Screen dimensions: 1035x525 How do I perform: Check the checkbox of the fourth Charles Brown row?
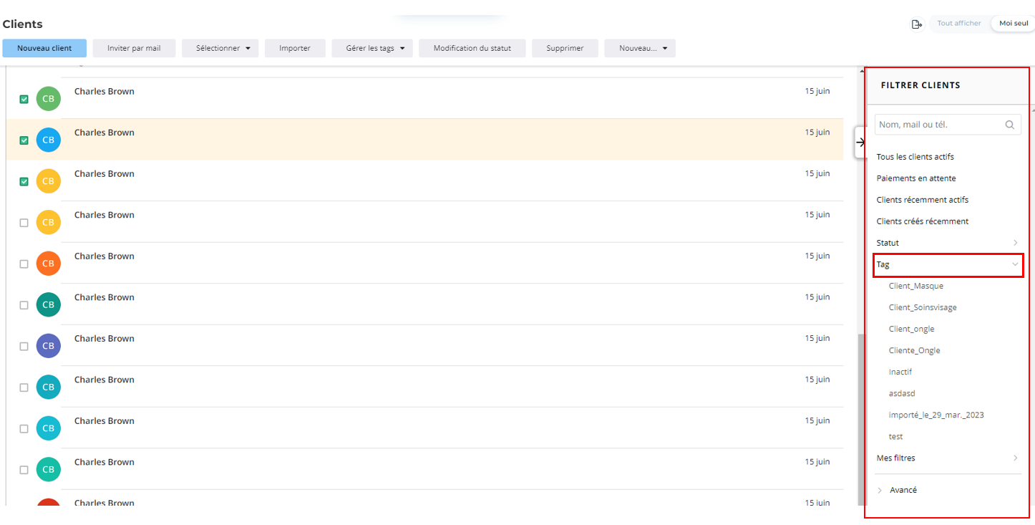coord(23,222)
